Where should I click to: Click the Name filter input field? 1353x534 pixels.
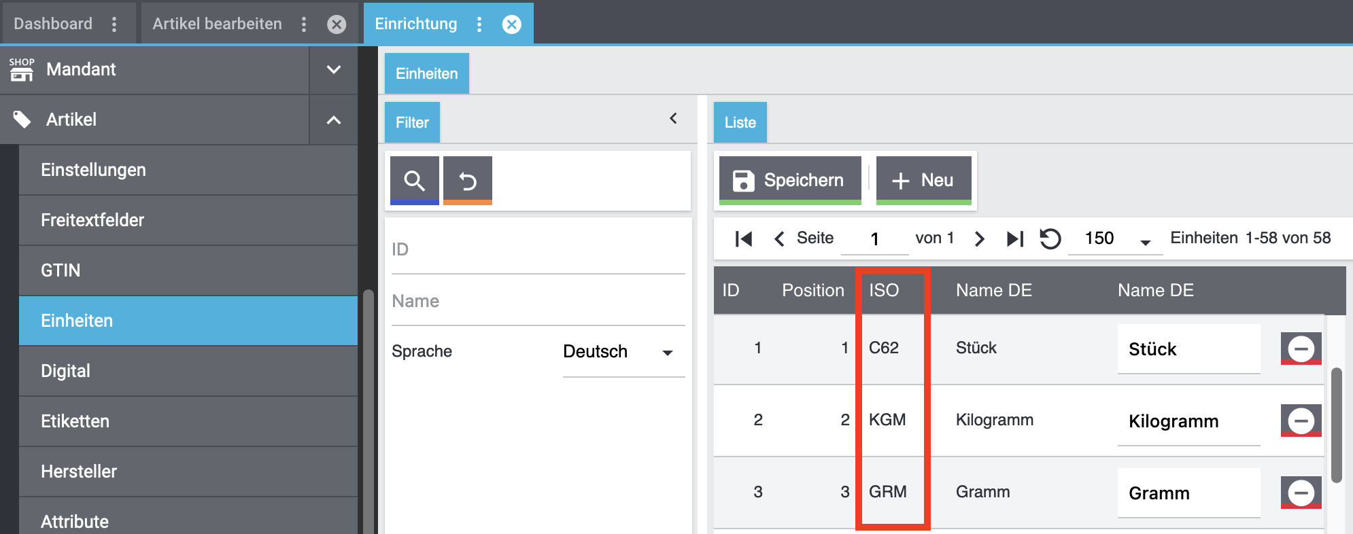coord(537,301)
